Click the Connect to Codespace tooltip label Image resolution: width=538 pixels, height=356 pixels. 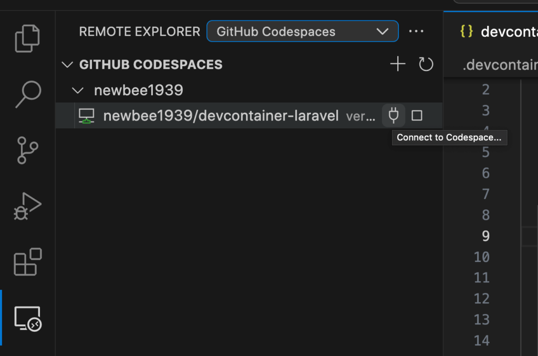pos(449,137)
